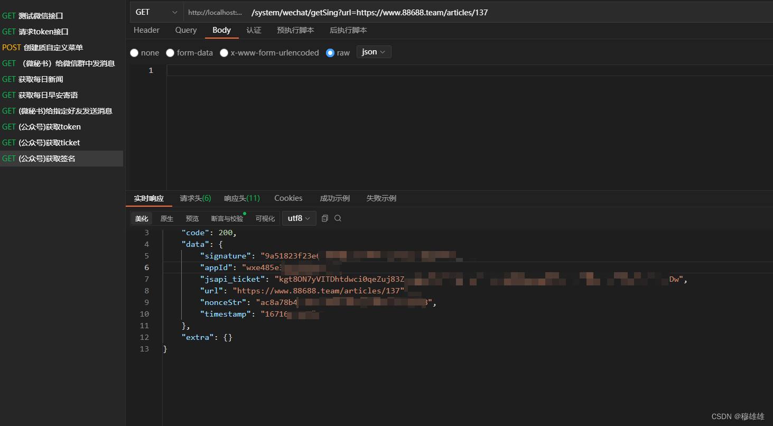773x426 pixels.
Task: Open the POST 创建质自定义菜单 request
Action: pos(61,48)
